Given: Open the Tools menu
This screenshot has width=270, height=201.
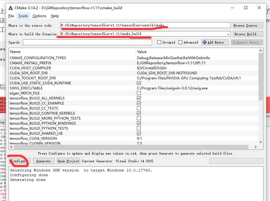Looking at the screenshot, I should 23,16.
